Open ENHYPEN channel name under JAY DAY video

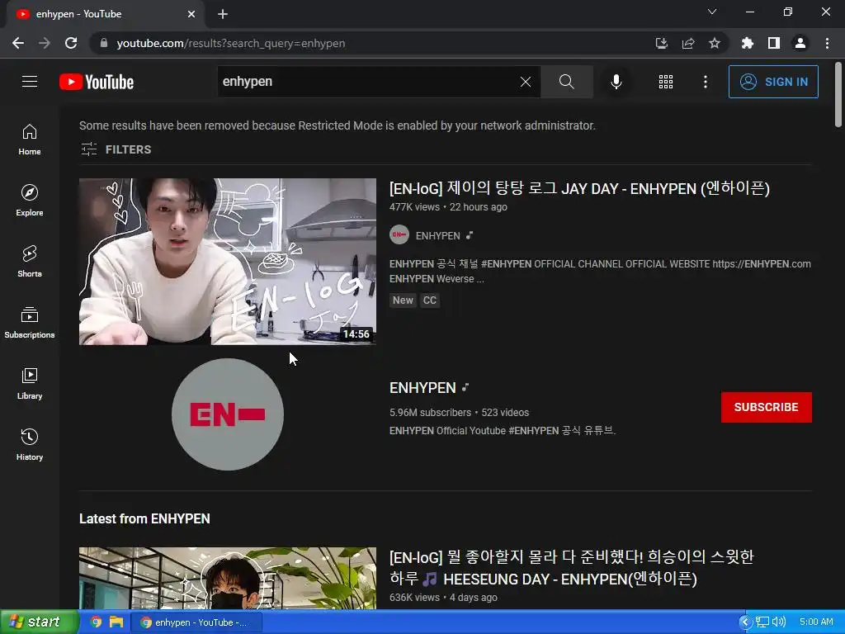(x=437, y=235)
